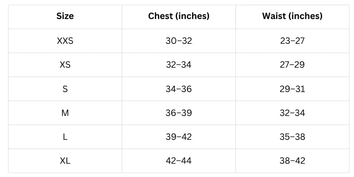The image size is (354, 177).
Task: Select the XS size cell
Action: coord(65,65)
